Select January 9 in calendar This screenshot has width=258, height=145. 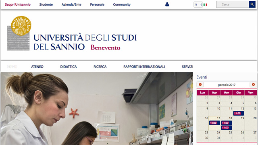207,108
